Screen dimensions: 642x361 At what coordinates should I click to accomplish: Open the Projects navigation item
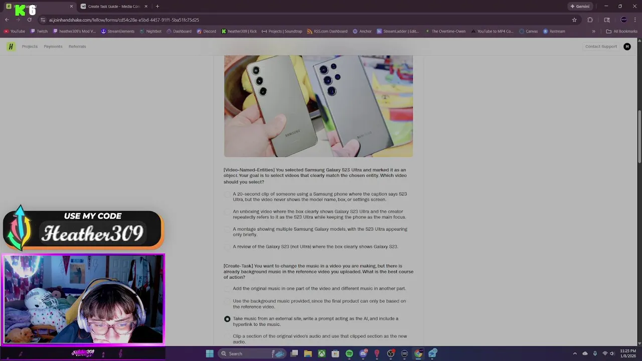click(x=30, y=46)
